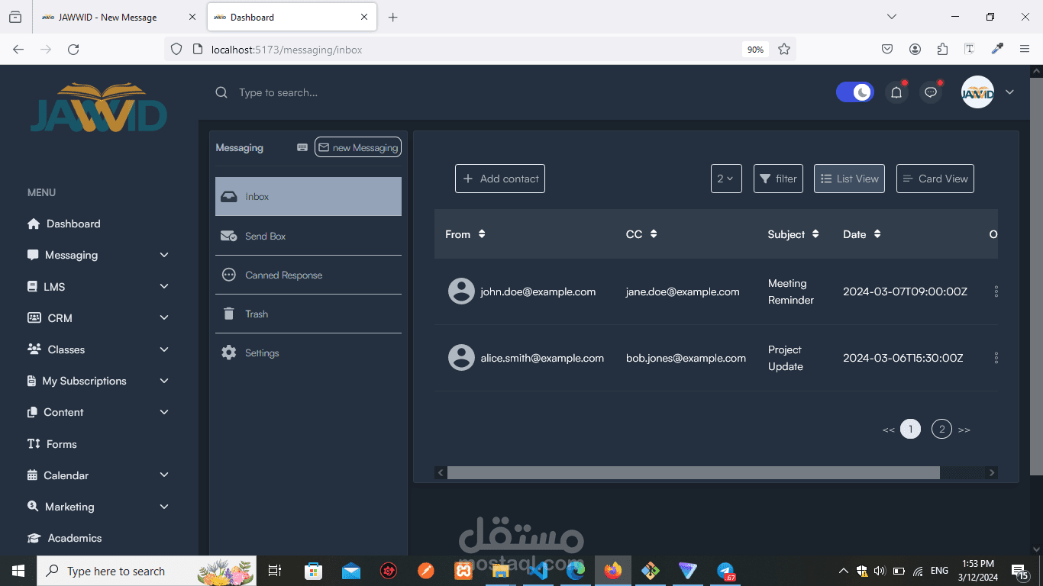
Task: Sort messages by the Date column
Action: click(877, 234)
